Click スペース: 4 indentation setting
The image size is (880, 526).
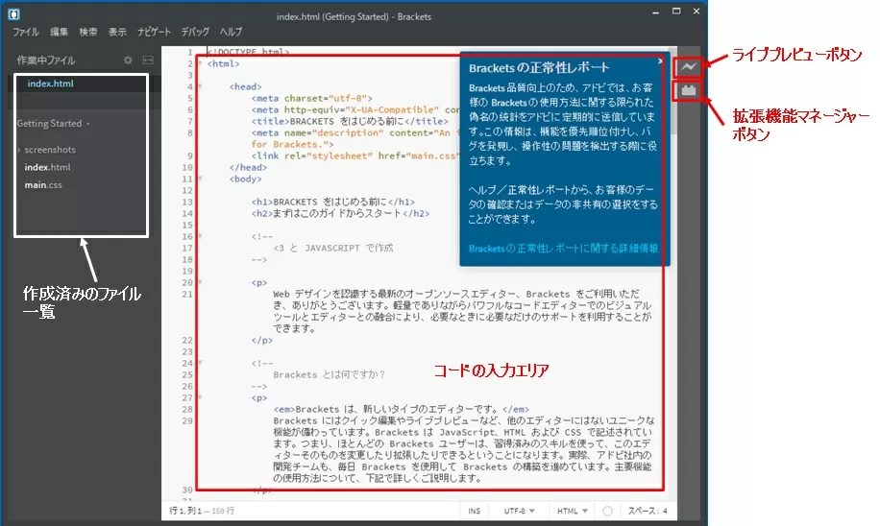tap(648, 511)
